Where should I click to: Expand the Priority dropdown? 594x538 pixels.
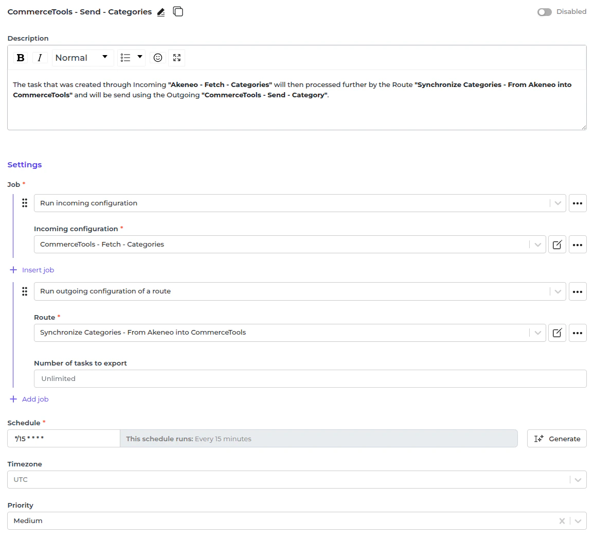tap(578, 521)
